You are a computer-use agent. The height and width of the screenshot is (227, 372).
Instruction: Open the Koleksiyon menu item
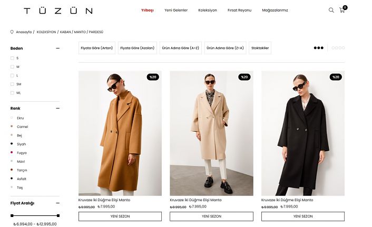tap(208, 10)
